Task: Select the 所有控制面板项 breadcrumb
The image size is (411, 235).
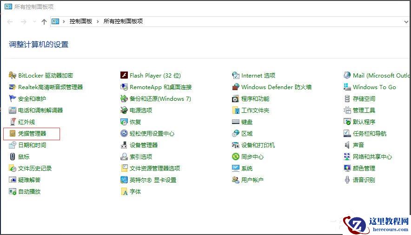Action: click(x=123, y=21)
